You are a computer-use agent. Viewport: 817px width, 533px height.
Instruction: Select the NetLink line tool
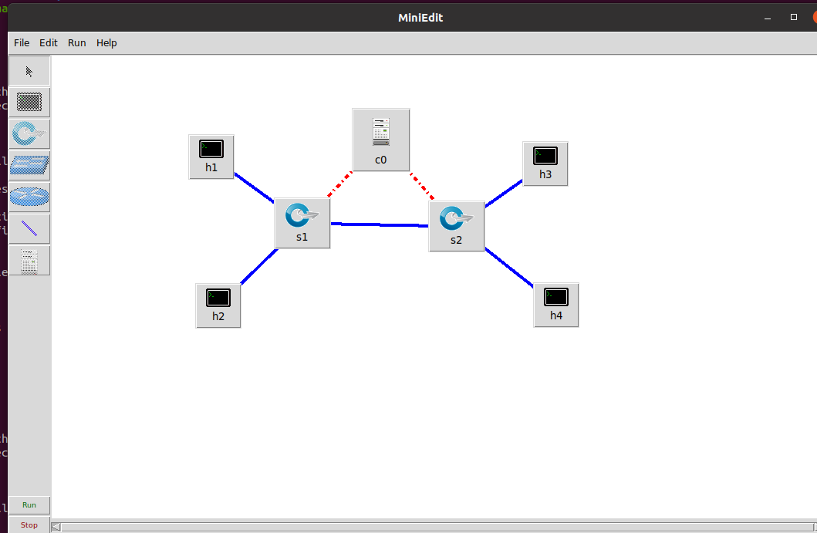pos(29,228)
